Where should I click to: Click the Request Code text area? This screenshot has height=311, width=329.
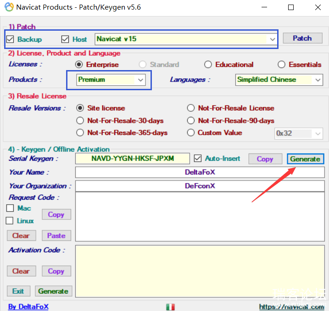click(x=200, y=217)
